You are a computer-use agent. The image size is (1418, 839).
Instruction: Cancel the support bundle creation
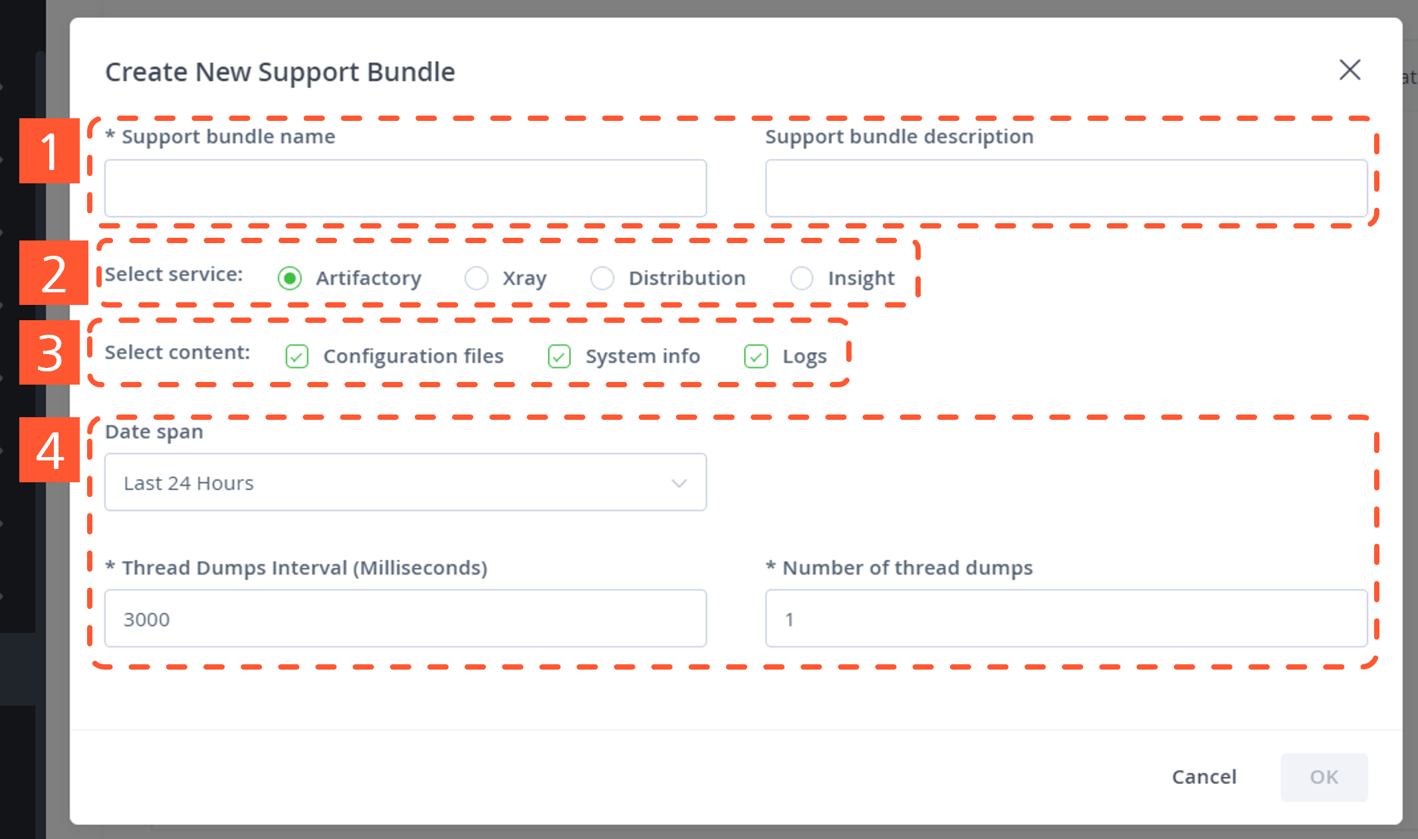point(1204,777)
